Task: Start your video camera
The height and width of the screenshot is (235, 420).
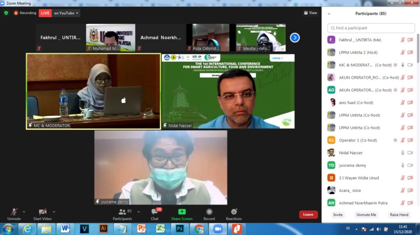Action: click(42, 215)
